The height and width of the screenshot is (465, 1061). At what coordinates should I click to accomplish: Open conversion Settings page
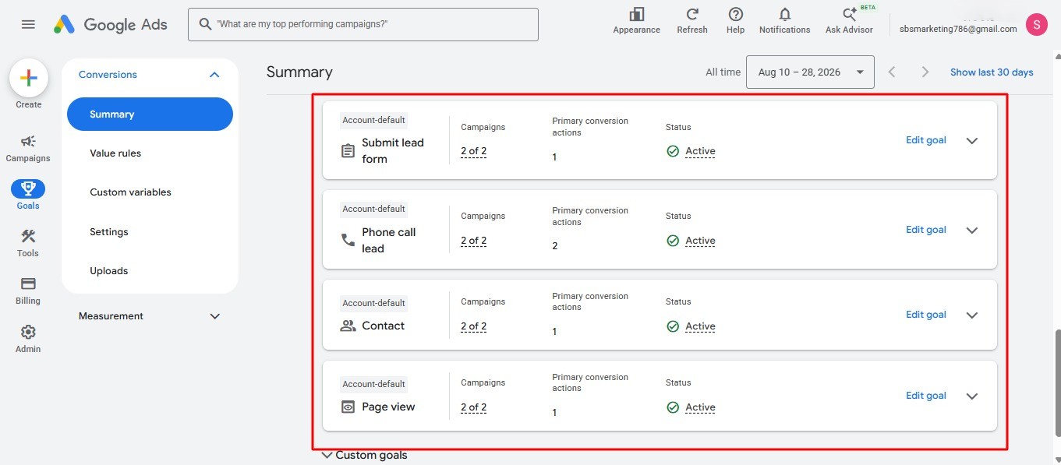(x=109, y=232)
